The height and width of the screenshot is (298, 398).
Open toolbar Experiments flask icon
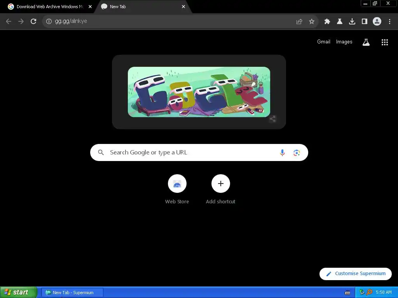pos(340,22)
